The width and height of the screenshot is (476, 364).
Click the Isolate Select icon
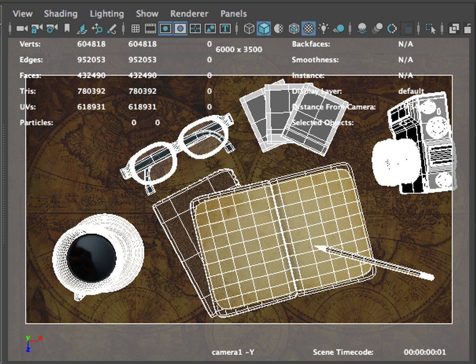[x=430, y=29]
